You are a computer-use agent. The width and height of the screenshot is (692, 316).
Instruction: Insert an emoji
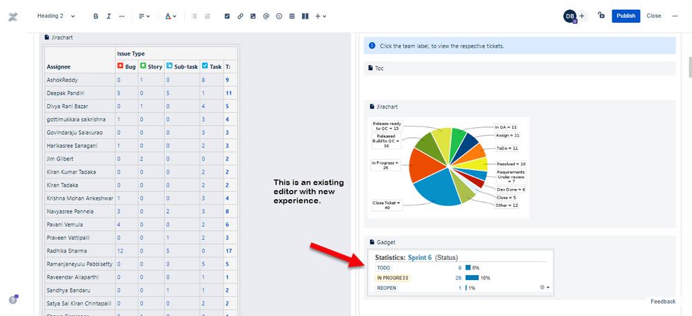click(279, 16)
